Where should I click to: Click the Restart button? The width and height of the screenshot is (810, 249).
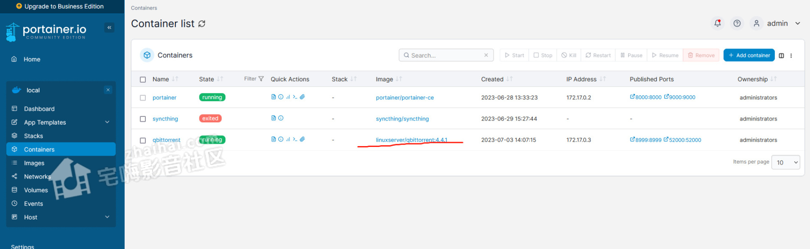point(598,55)
